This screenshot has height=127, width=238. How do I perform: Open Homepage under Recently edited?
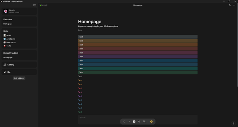pos(8,58)
